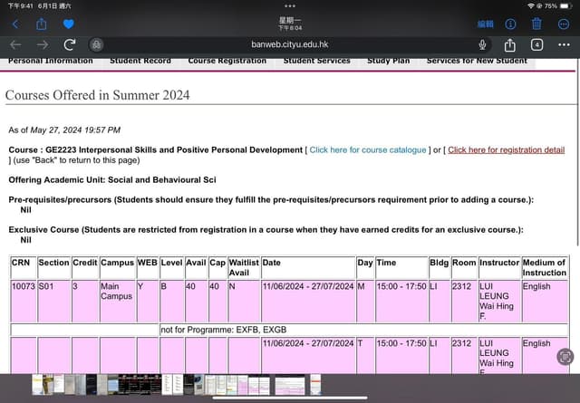Click Safari's reload arrow
Screen dimensions: 580x403
(x=70, y=44)
